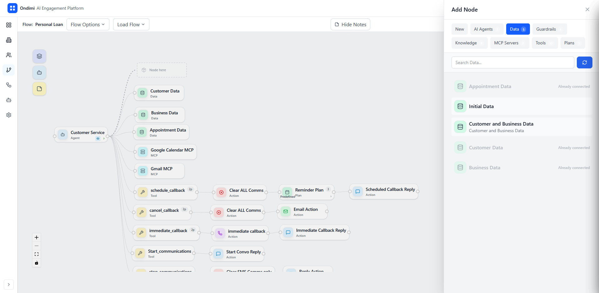The width and height of the screenshot is (599, 293).
Task: Click the fit view icon on the canvas
Action: 37,254
